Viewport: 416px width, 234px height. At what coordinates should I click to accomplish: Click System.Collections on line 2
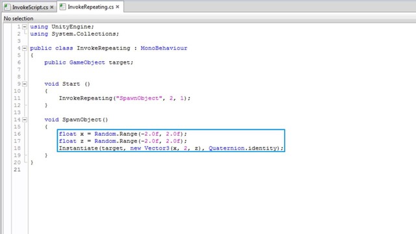[84, 34]
